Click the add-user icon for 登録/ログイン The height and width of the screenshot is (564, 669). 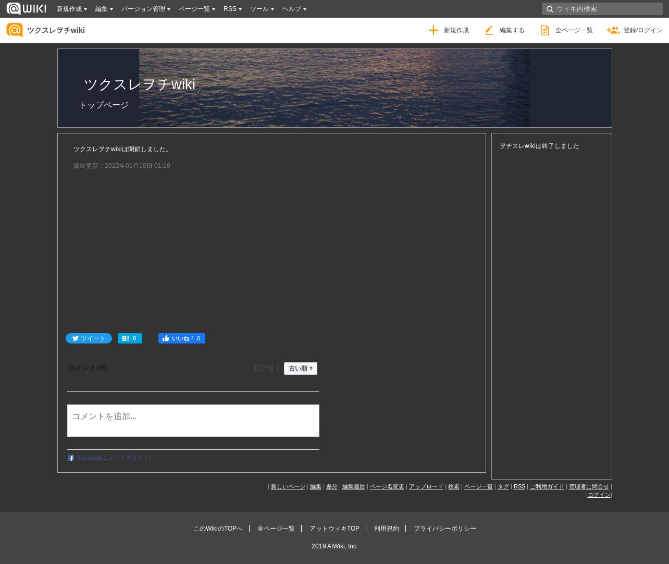point(613,30)
